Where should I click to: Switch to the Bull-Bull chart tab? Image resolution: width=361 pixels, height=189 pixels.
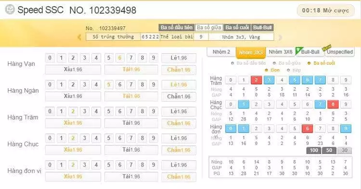point(309,52)
